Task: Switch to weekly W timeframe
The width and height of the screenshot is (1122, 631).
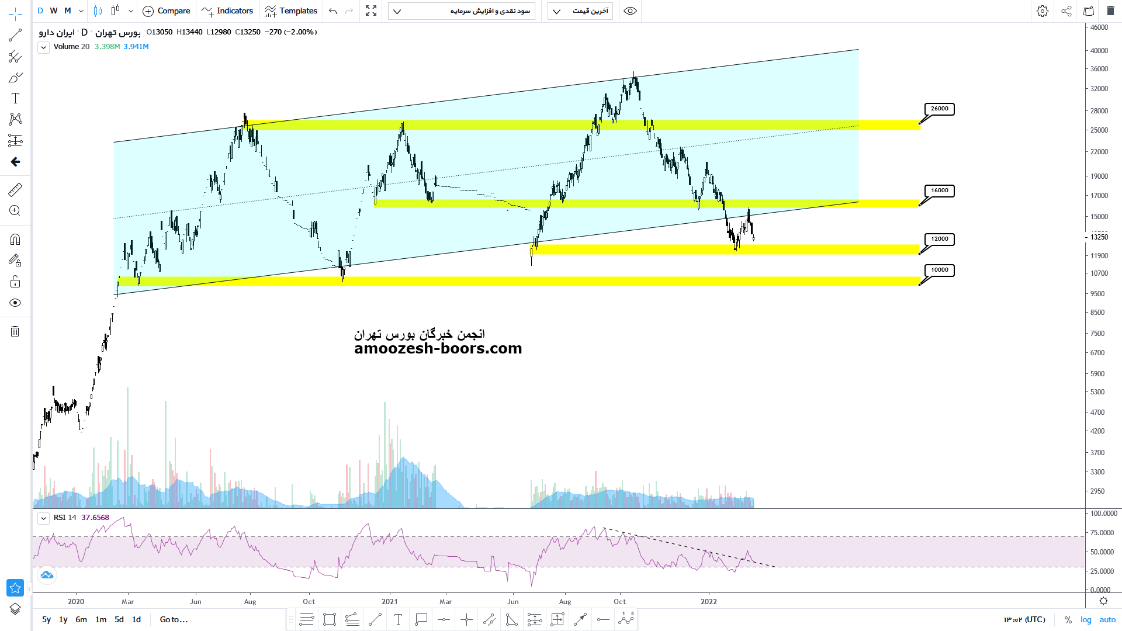Action: [54, 11]
